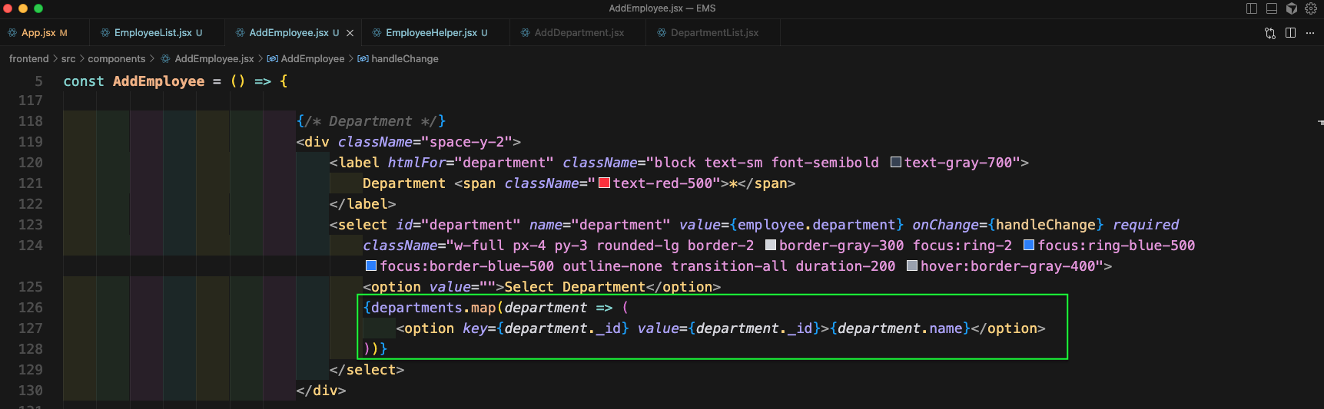Open the handleChange symbol breadcrumb
Image resolution: width=1324 pixels, height=409 pixels.
(398, 59)
